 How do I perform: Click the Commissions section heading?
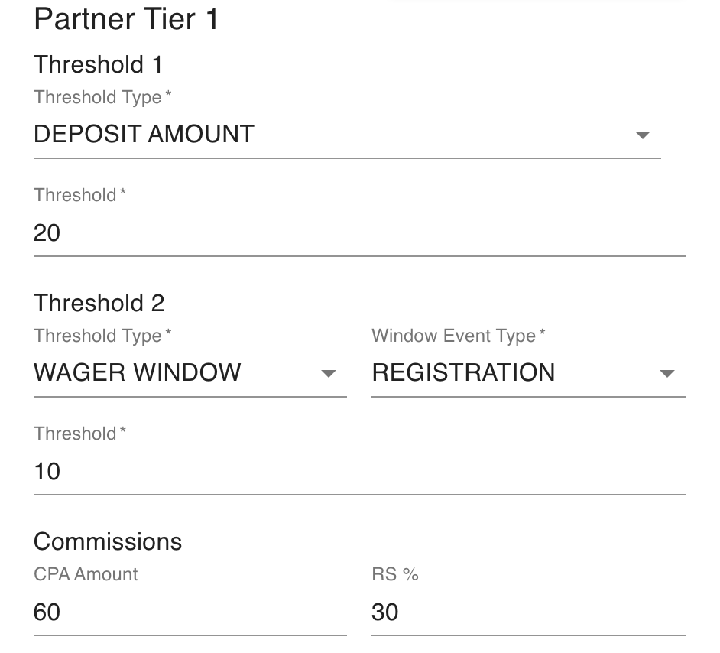click(x=108, y=541)
